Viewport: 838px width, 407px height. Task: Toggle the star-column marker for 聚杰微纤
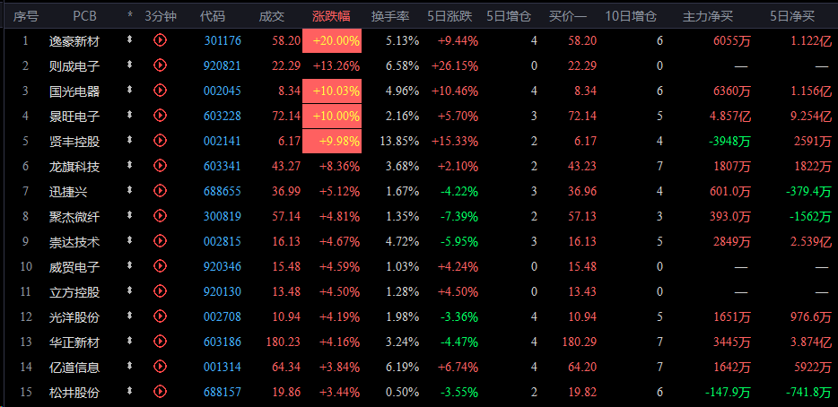click(x=129, y=215)
